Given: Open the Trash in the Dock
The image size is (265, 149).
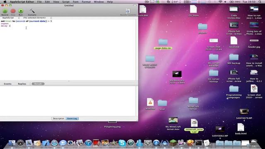Looking at the screenshot, I should tap(253, 143).
